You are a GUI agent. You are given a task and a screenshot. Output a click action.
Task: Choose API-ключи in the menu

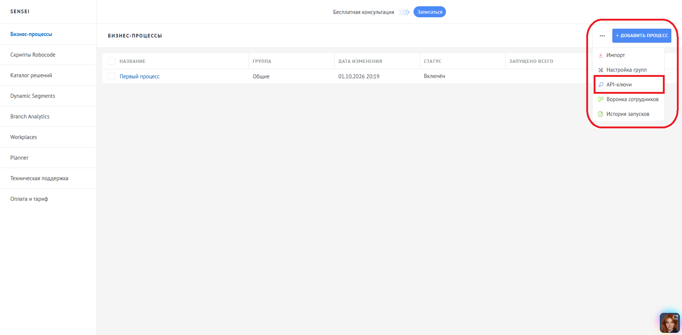tap(628, 85)
